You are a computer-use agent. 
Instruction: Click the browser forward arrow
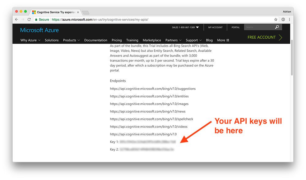coord(23,20)
